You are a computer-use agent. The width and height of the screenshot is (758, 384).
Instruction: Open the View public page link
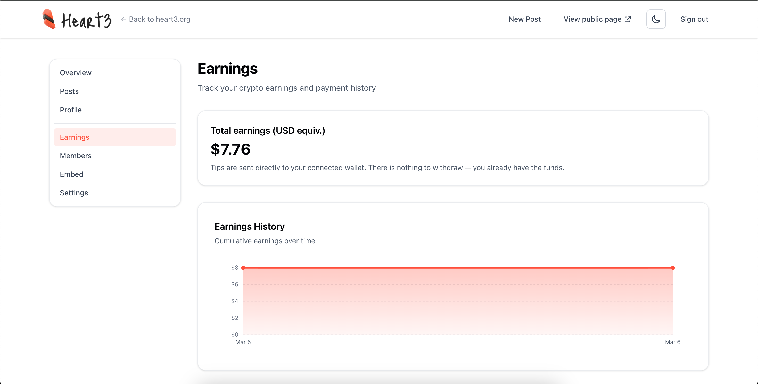coord(592,19)
